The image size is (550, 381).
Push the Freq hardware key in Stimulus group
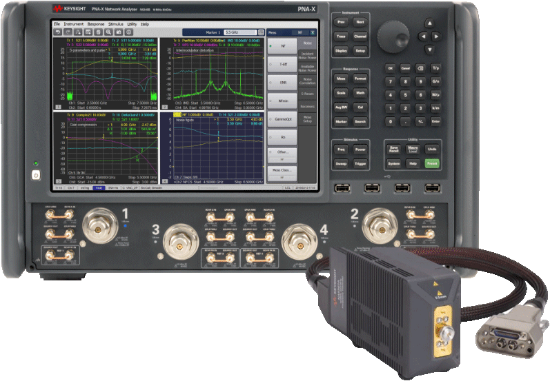point(341,150)
